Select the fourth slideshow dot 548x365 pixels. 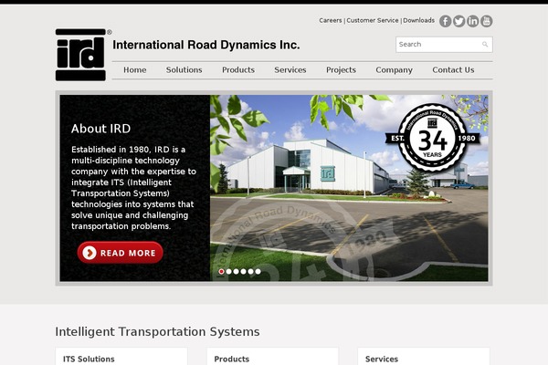coord(243,271)
